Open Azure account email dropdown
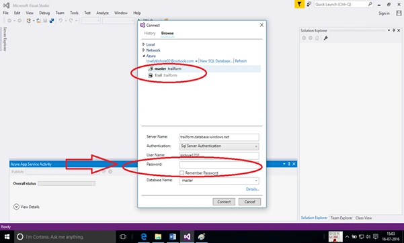Screen dimensions: 404x243 tap(196, 61)
